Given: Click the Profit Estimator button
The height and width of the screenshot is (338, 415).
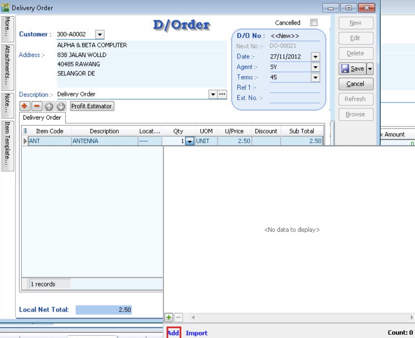Looking at the screenshot, I should (x=92, y=106).
